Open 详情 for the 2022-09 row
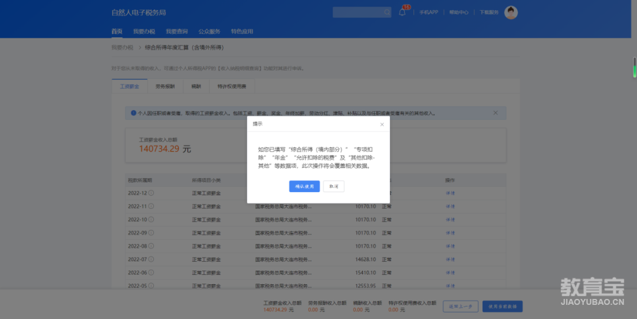This screenshot has width=637, height=319. (x=450, y=233)
